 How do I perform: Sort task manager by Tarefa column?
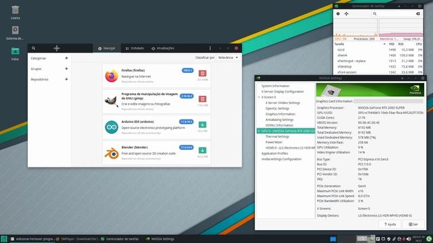click(x=360, y=44)
